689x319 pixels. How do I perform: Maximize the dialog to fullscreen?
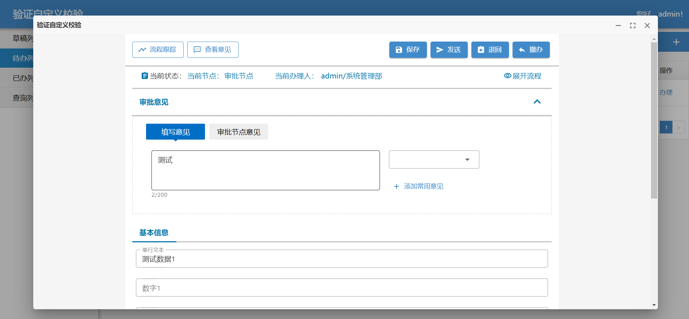(x=633, y=25)
